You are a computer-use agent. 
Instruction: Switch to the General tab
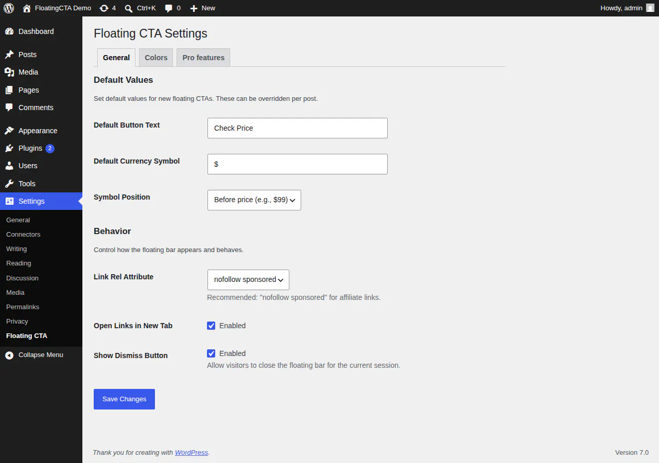pos(116,58)
